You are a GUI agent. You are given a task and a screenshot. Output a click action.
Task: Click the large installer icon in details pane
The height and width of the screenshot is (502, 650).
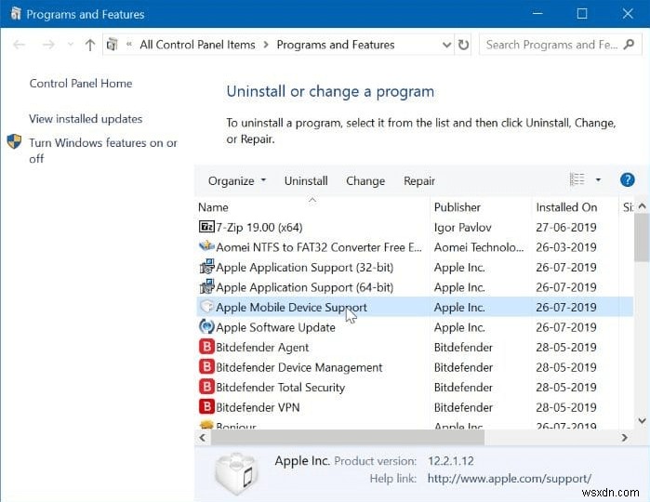(x=236, y=473)
